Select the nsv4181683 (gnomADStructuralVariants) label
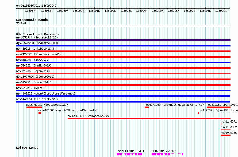The height and width of the screenshot is (157, 238). 68,110
